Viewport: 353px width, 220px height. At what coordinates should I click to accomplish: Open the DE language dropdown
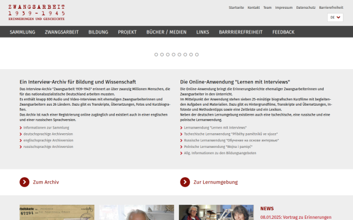coord(335,17)
